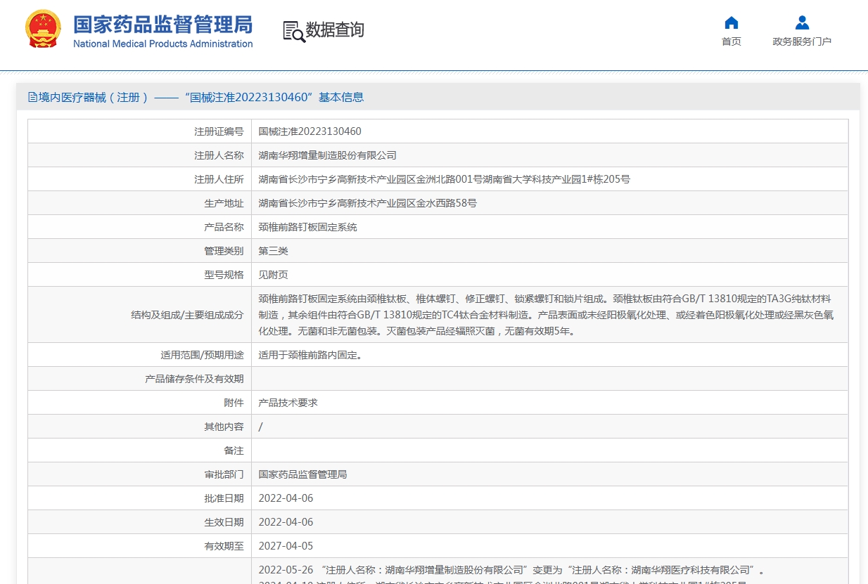Image resolution: width=868 pixels, height=584 pixels.
Task: Click 适用范围/预期用途 label
Action: pos(202,355)
